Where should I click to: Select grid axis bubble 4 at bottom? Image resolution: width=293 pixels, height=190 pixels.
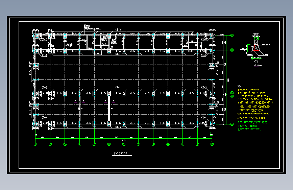point(80,144)
